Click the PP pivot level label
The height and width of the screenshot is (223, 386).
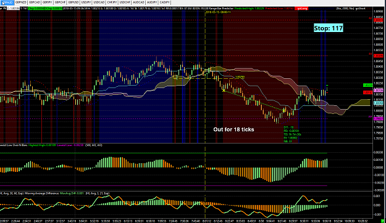click(x=370, y=117)
